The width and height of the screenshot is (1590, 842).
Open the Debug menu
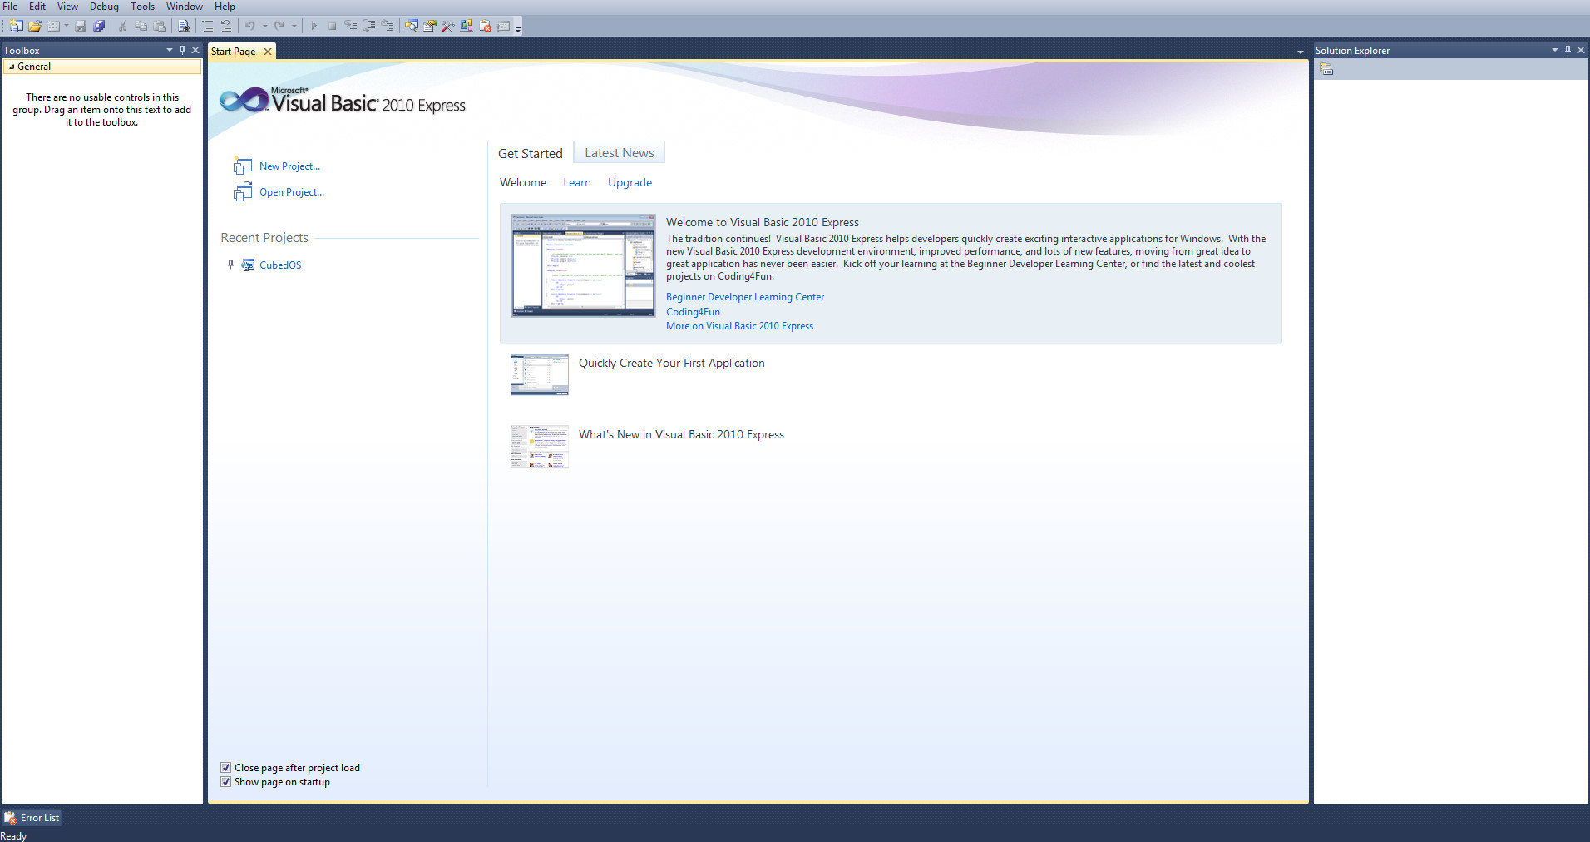pyautogui.click(x=104, y=7)
